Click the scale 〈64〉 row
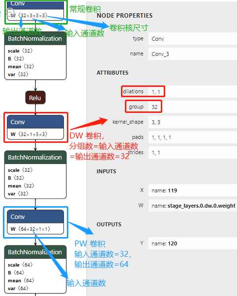Screen dimensions: 237x296 point(20,265)
